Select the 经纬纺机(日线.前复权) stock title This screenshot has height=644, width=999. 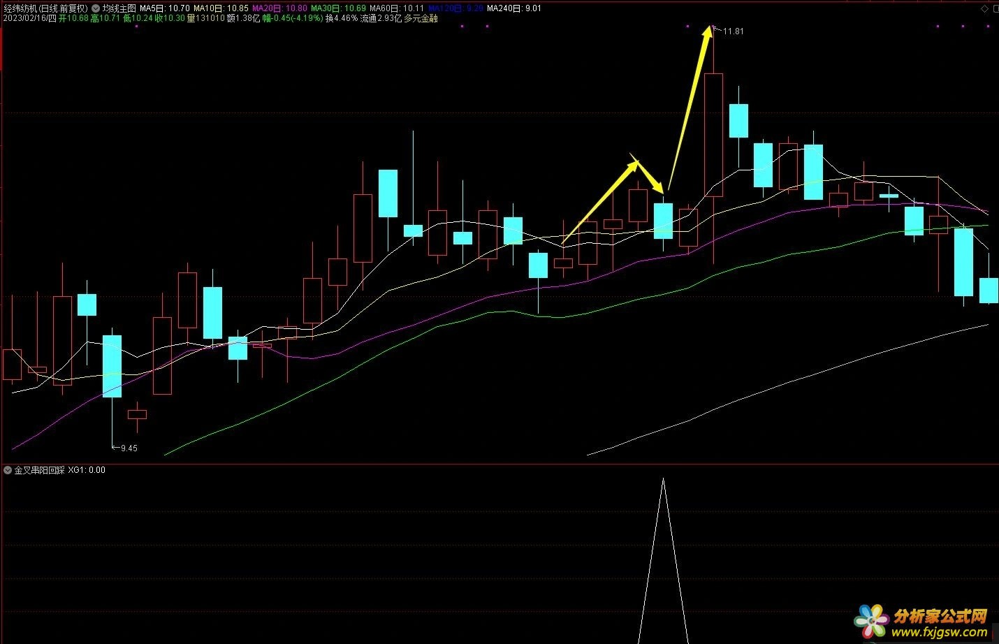pyautogui.click(x=45, y=8)
